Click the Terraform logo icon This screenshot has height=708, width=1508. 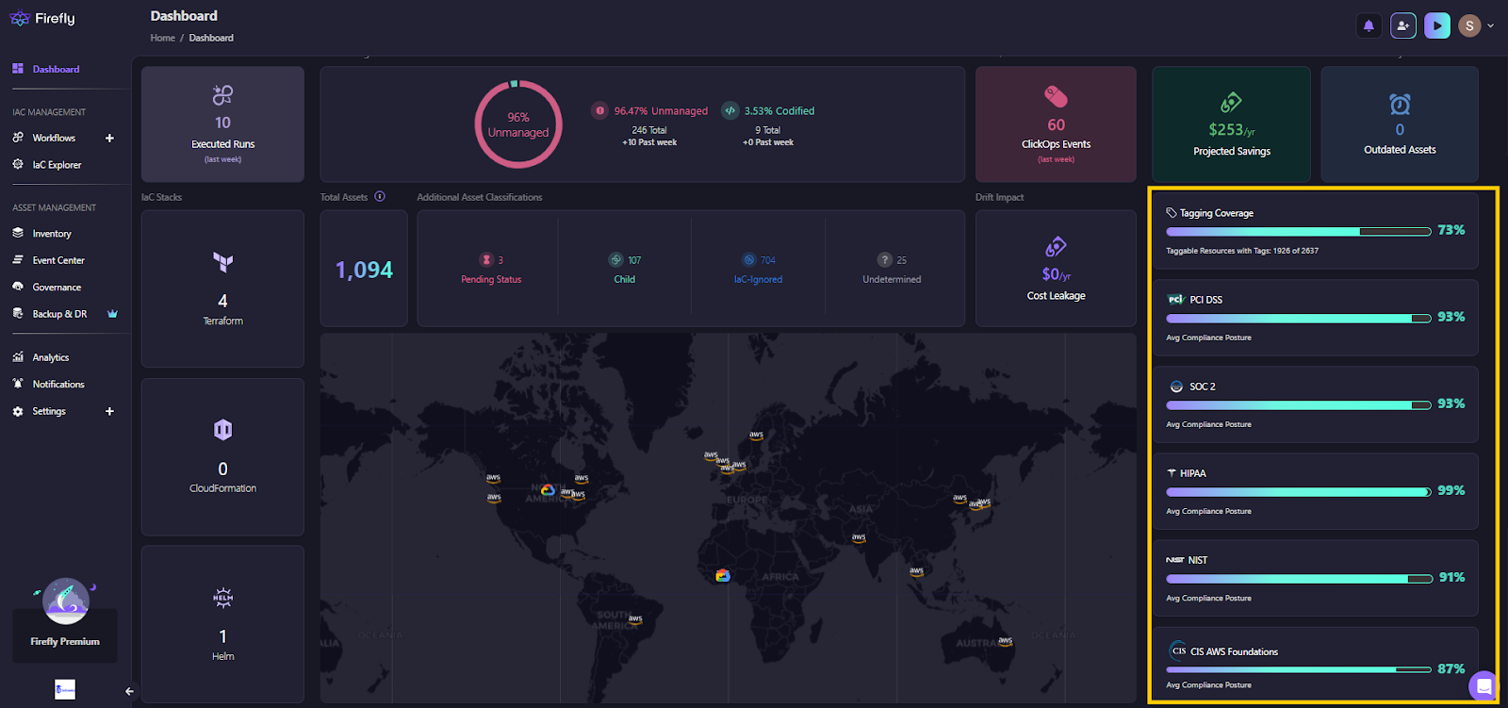tap(222, 262)
